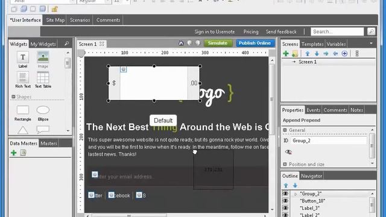Move item up in Outline panel

(285, 185)
